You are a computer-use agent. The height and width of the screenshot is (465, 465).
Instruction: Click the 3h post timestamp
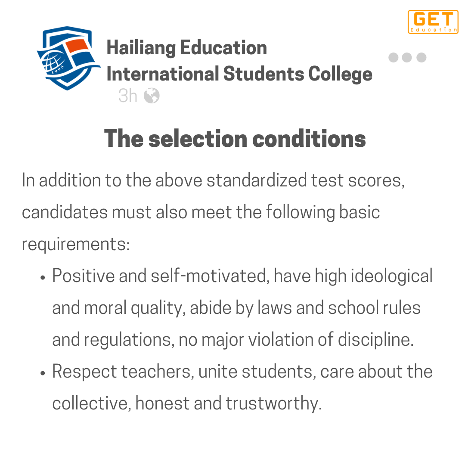[x=127, y=96]
